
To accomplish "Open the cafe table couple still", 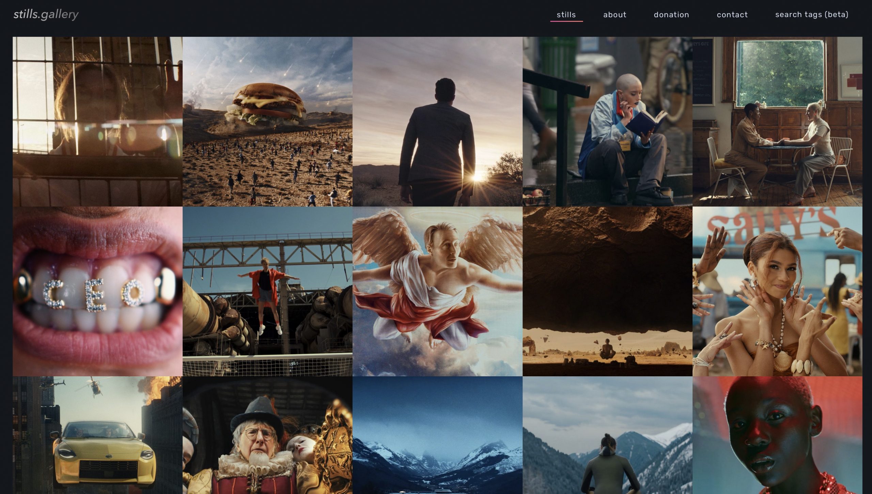I will pos(777,121).
